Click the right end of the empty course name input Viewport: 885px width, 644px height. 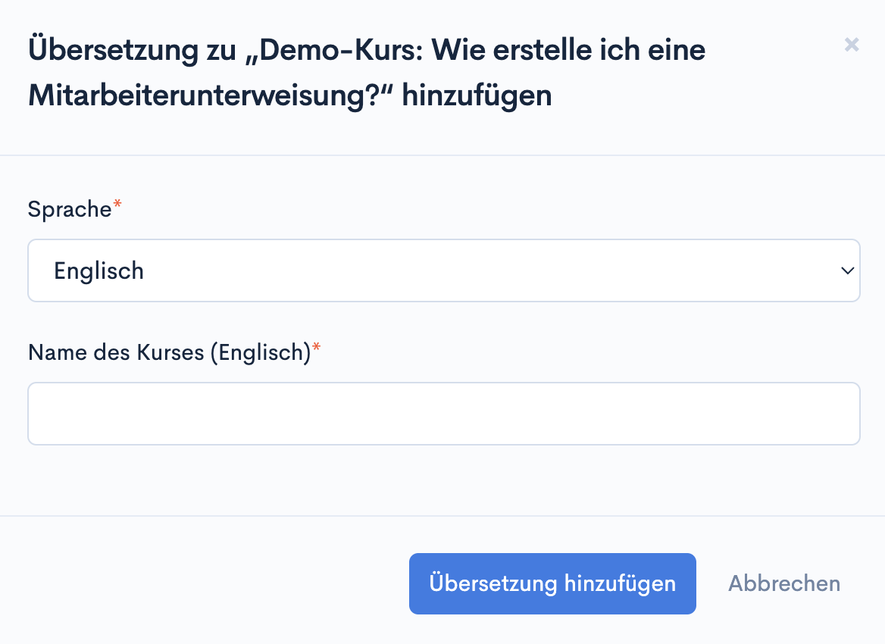(x=841, y=413)
